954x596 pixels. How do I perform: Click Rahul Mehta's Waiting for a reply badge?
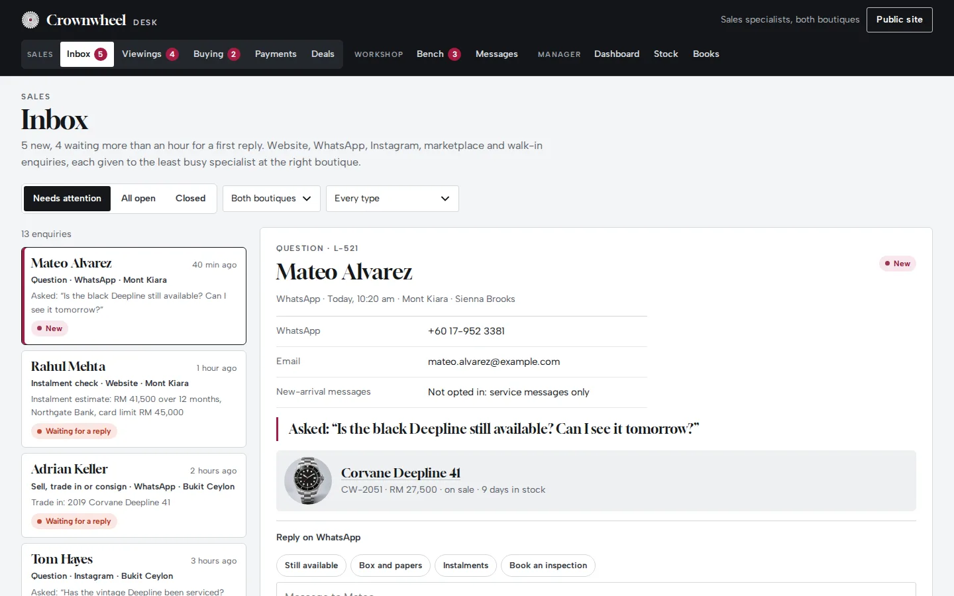pos(74,431)
